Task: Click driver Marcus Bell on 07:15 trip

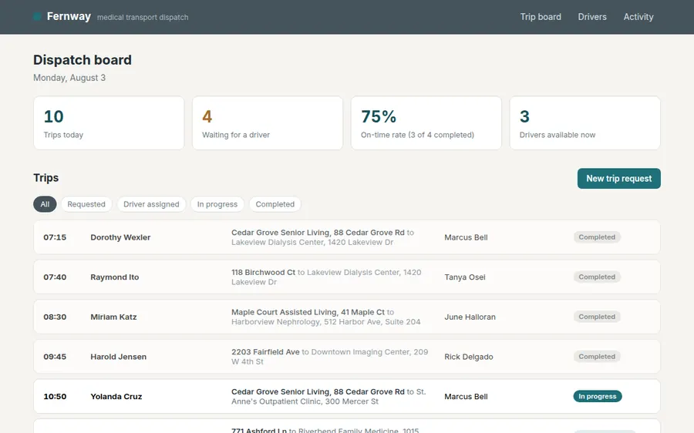Action: [466, 237]
